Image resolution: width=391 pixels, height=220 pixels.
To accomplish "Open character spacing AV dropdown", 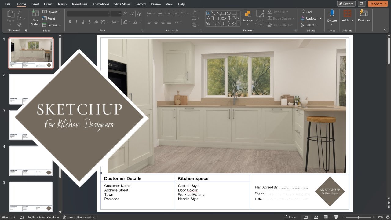I will point(104,22).
